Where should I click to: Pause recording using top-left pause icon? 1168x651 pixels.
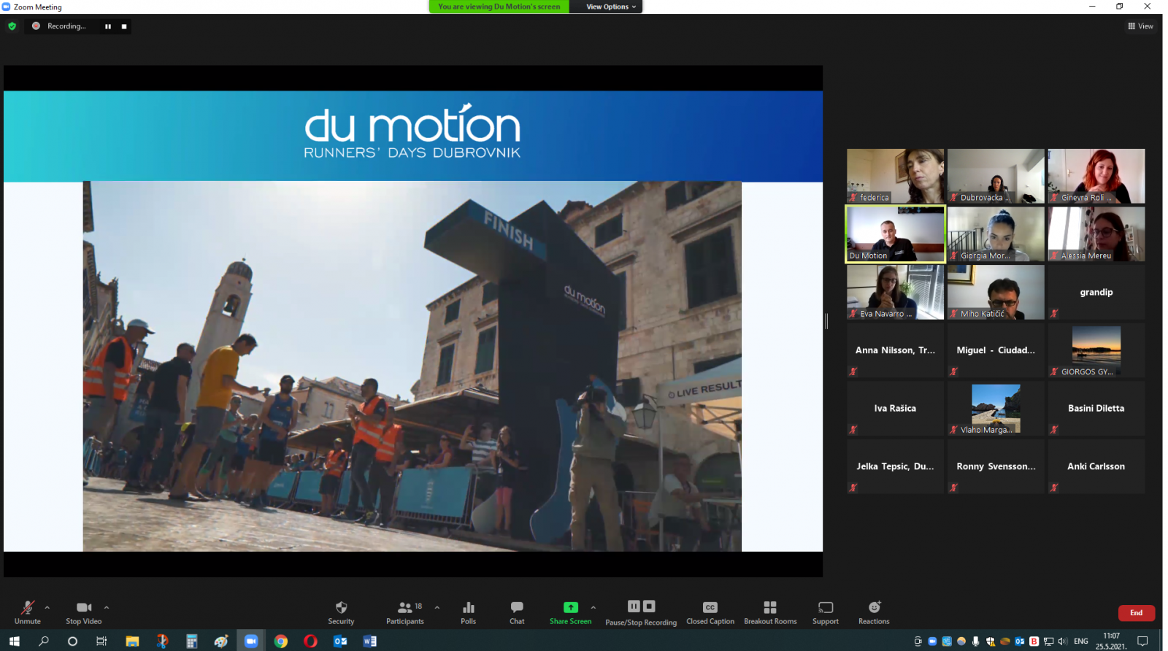(108, 26)
